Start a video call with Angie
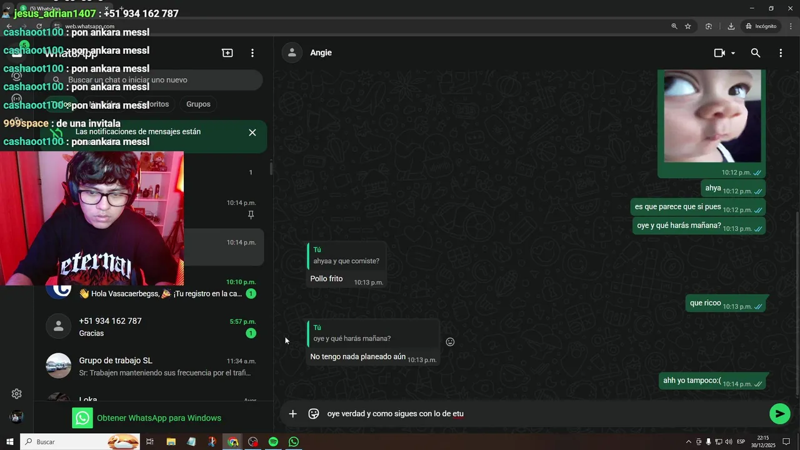Image resolution: width=800 pixels, height=450 pixels. (719, 53)
